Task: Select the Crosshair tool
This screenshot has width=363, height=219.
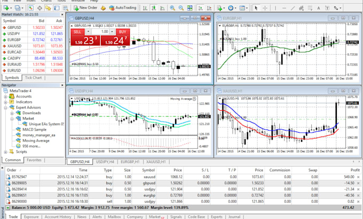Action: tap(265, 8)
